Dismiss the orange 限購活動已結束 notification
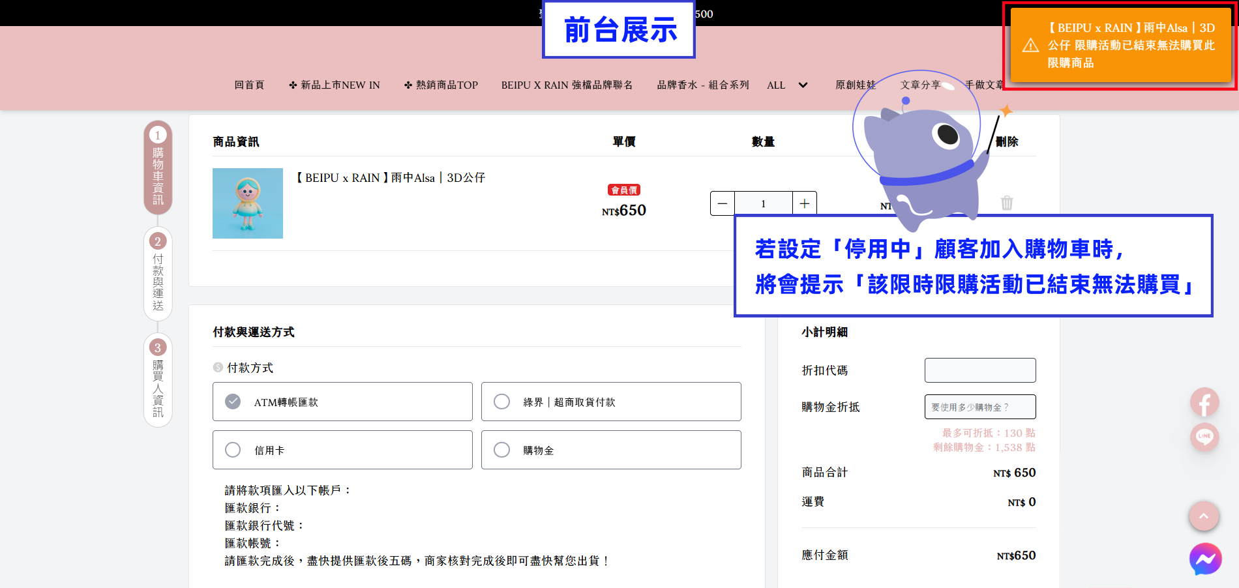Screen dimensions: 1239x588 (x=1120, y=45)
